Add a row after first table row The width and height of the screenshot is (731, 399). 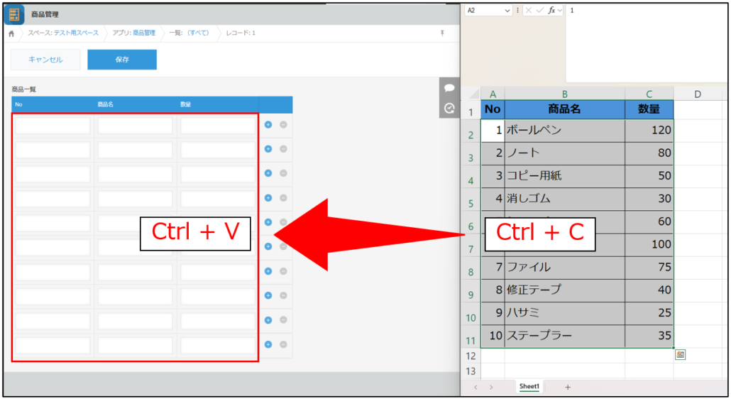coord(268,125)
